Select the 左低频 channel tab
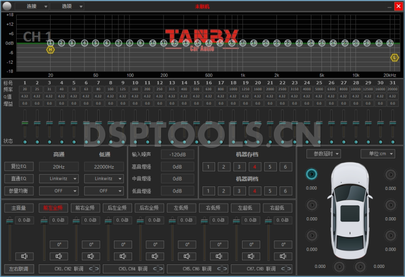 (x=181, y=208)
